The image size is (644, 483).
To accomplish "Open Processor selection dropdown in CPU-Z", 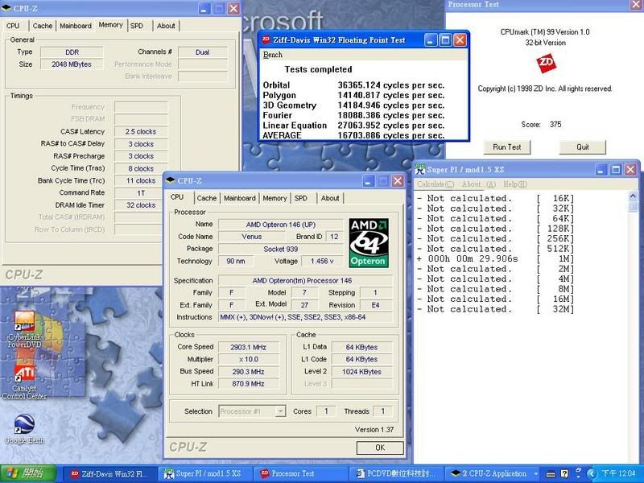I will (280, 411).
